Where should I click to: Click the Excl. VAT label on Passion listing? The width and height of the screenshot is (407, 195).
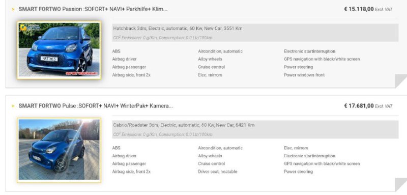pyautogui.click(x=384, y=10)
